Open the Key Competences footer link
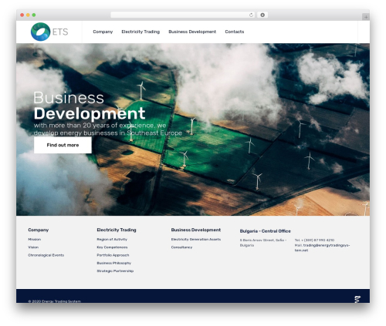Image resolution: width=386 pixels, height=326 pixels. pyautogui.click(x=112, y=247)
